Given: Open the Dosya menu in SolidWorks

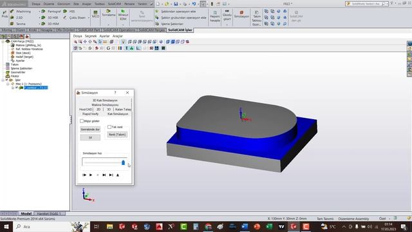Looking at the screenshot, I should (36, 4).
